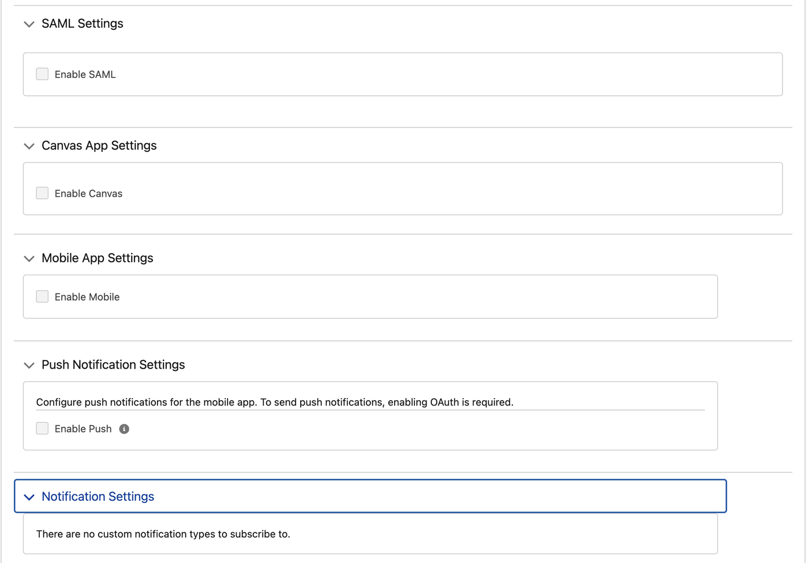Click the Enable Push label text
This screenshot has height=563, width=808.
[x=83, y=429]
